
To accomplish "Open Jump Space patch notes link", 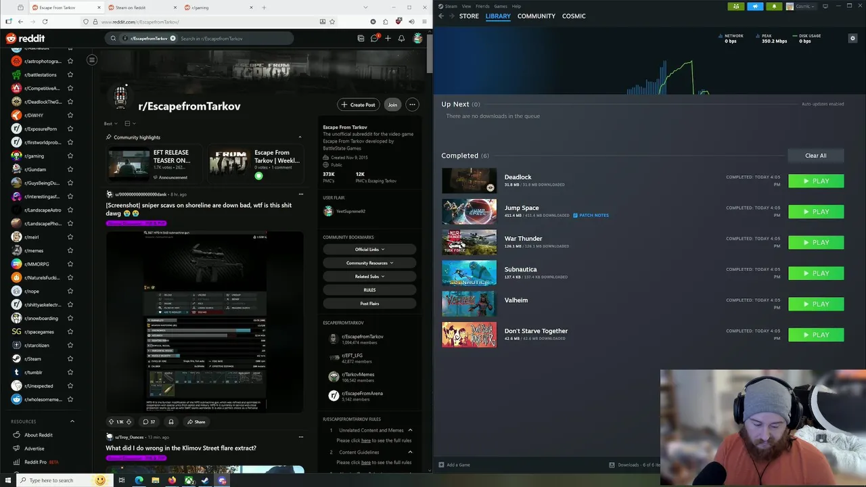I will pos(591,215).
